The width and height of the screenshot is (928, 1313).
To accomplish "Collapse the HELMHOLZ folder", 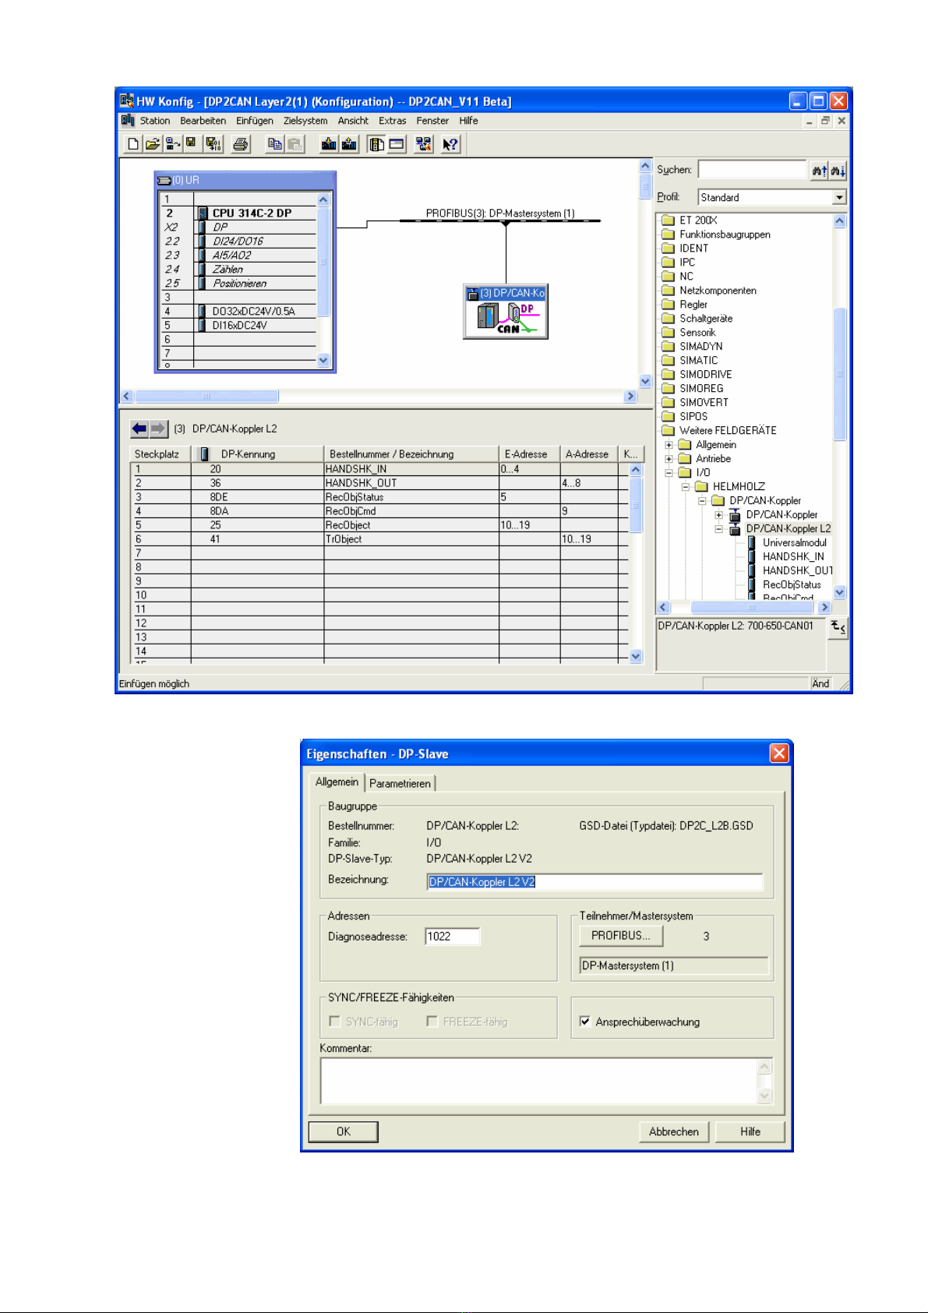I will point(686,487).
